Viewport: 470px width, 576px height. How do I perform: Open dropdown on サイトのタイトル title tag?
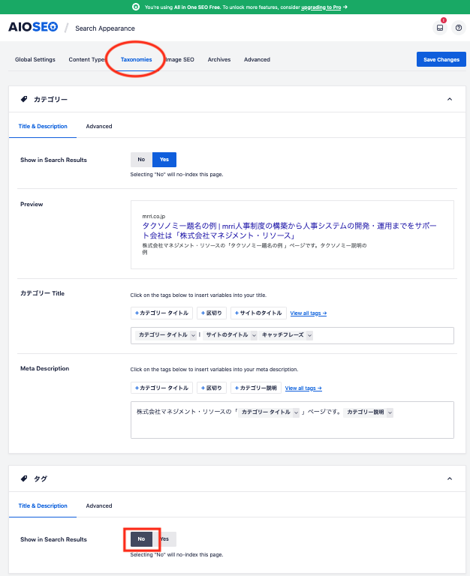pos(254,335)
